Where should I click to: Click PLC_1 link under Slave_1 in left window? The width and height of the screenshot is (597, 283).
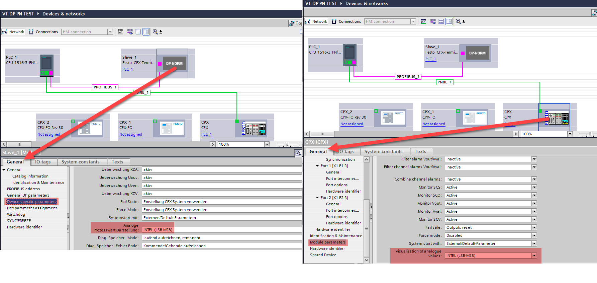point(127,69)
